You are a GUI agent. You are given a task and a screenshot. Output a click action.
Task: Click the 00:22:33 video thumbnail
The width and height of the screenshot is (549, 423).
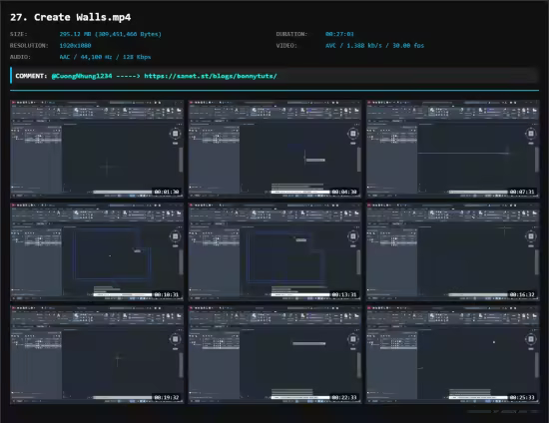pos(274,354)
